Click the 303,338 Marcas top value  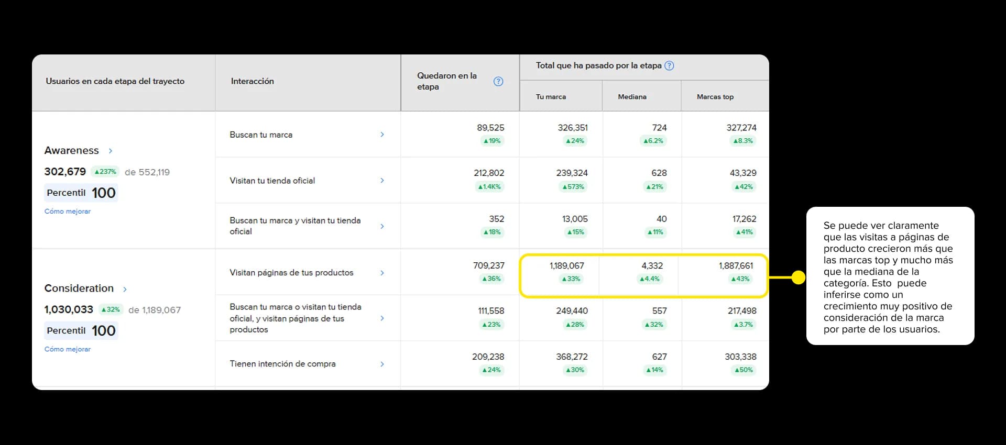[x=740, y=357]
